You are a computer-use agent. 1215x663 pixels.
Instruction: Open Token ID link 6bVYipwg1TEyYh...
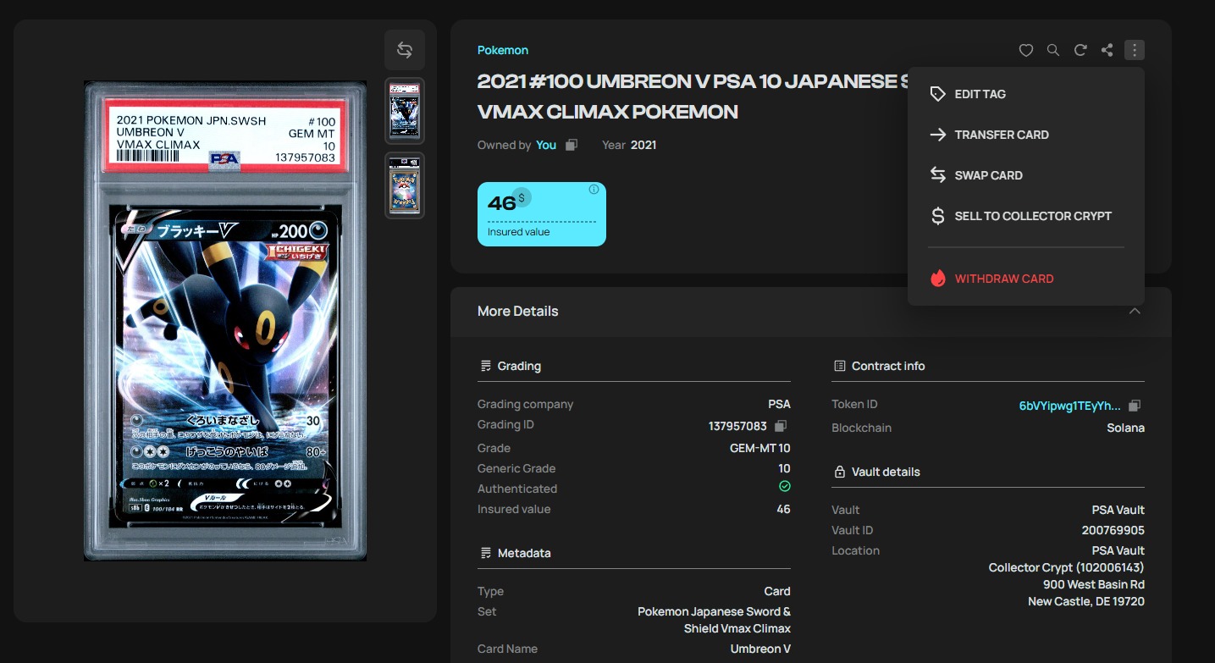click(x=1069, y=406)
